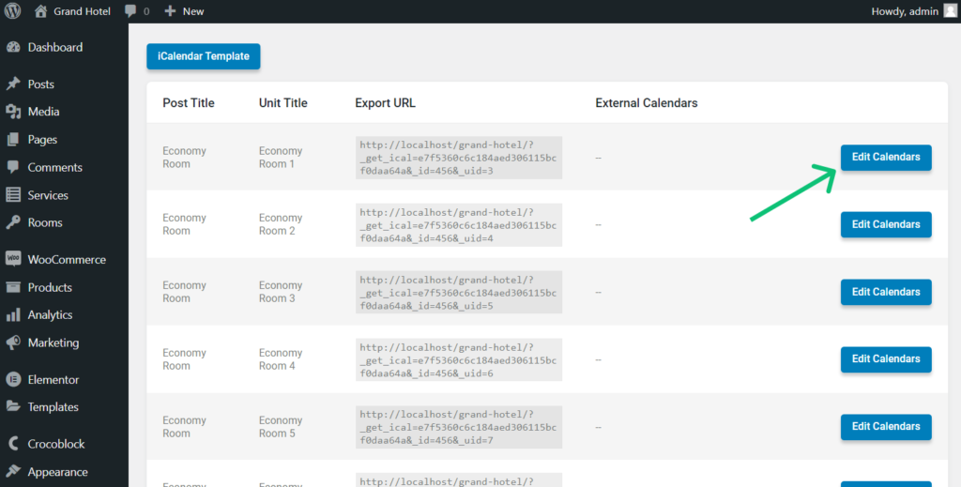Click the Posts pushpin icon
Viewport: 961px width, 487px height.
coord(13,84)
